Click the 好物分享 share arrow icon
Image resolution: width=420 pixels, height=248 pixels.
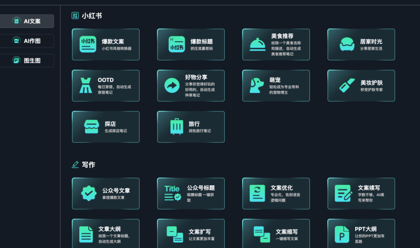point(172,85)
